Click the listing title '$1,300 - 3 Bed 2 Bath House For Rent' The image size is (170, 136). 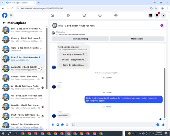pyautogui.click(x=70, y=34)
